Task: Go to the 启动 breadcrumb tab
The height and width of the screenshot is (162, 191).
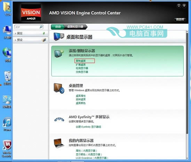Action: pyautogui.click(x=58, y=27)
